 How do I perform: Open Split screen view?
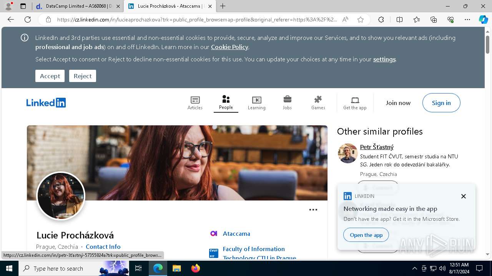399,20
